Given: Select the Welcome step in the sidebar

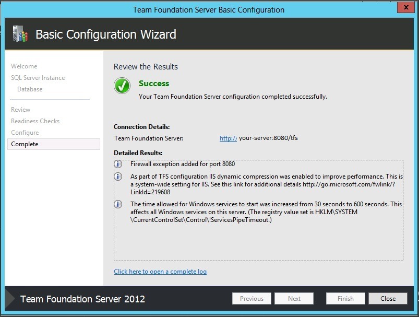Looking at the screenshot, I should click(24, 66).
